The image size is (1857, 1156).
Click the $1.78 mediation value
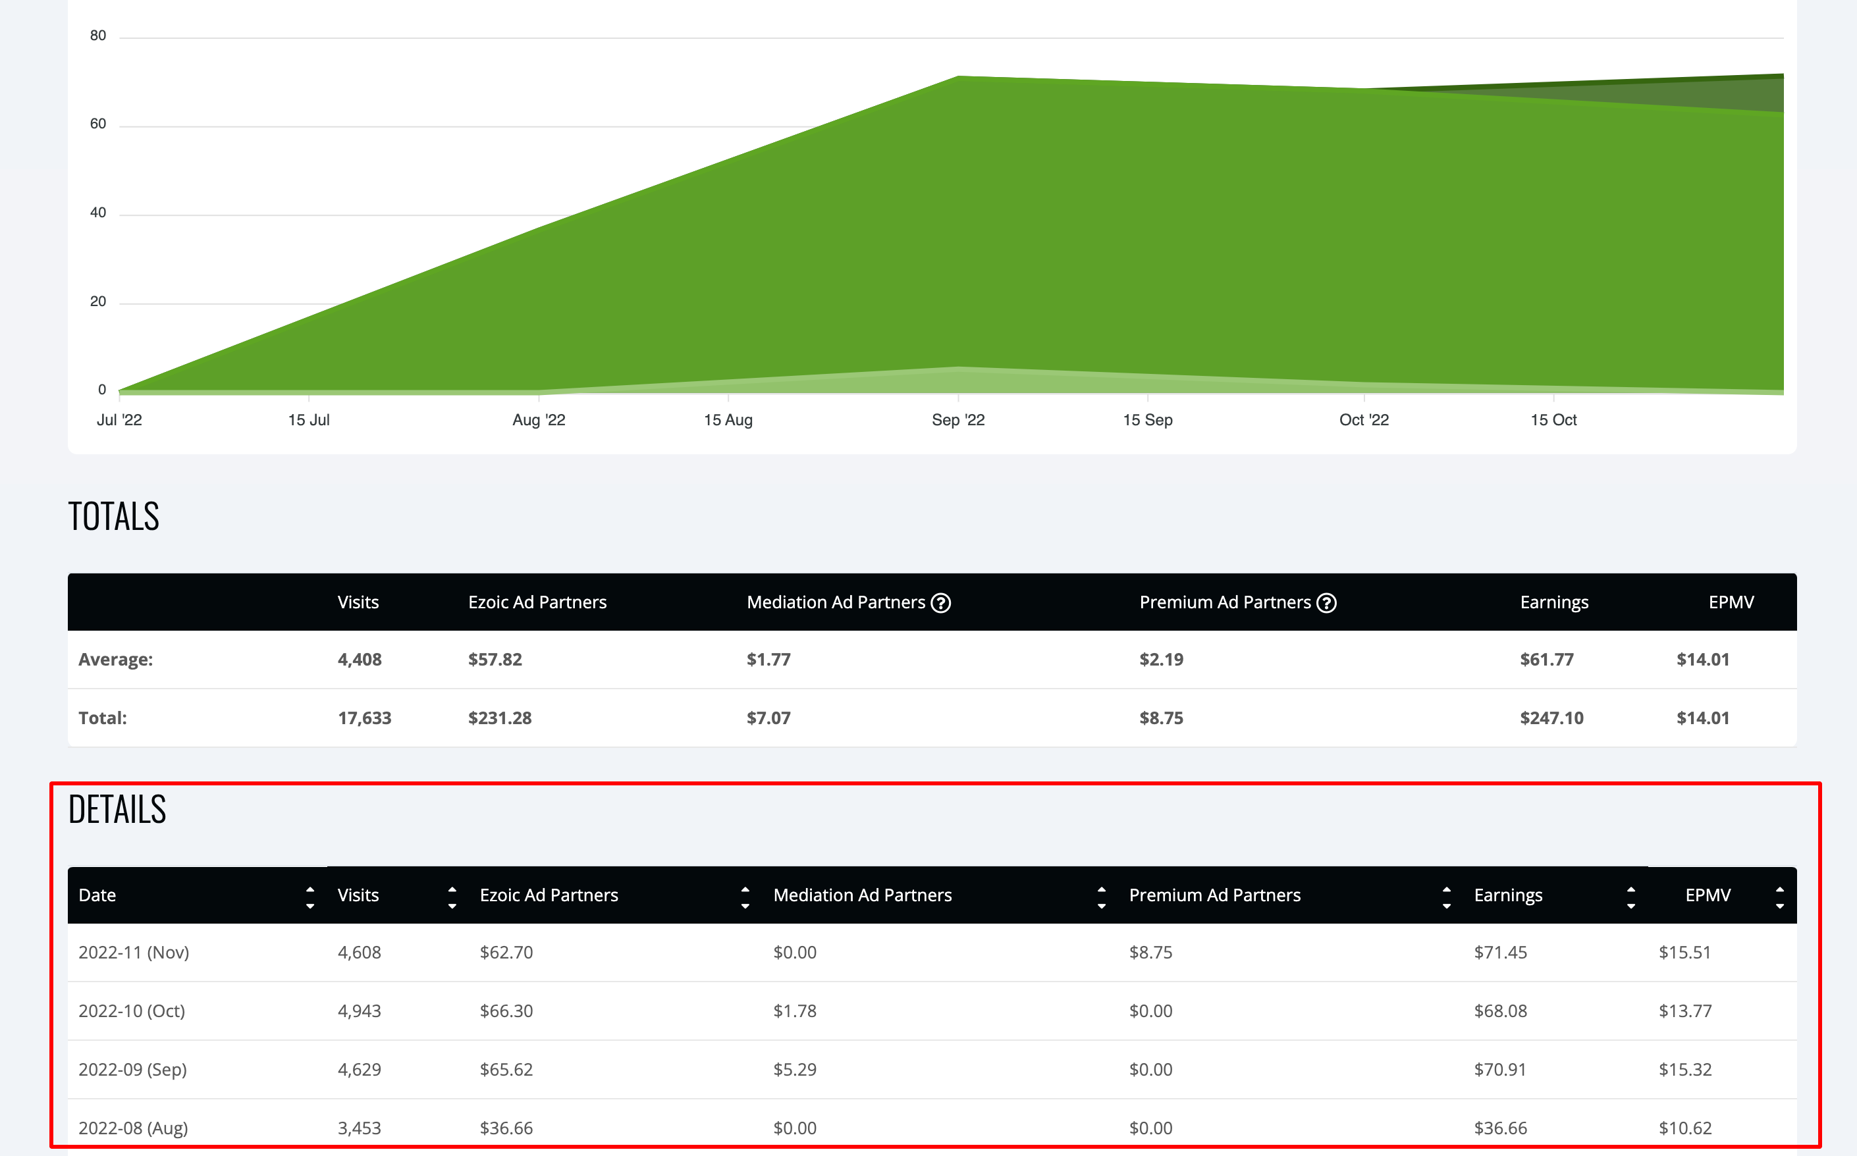[795, 1011]
